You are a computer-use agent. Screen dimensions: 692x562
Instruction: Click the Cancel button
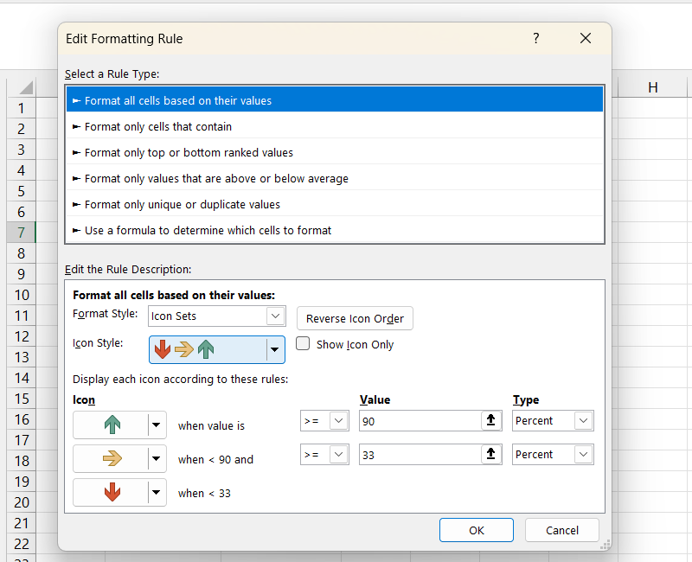(562, 530)
